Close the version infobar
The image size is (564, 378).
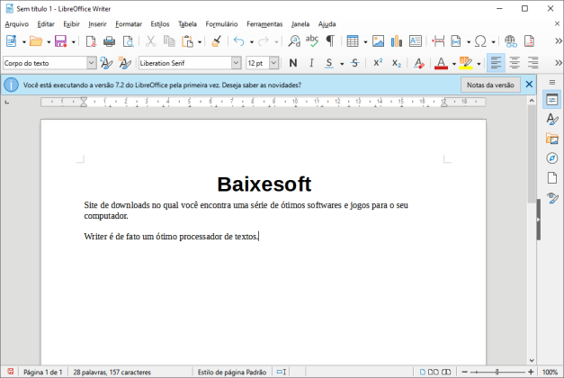click(x=529, y=85)
